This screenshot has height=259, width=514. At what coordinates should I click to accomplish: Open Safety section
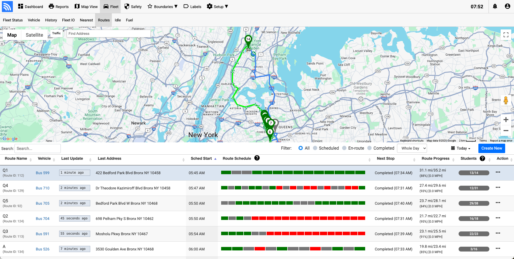click(133, 7)
